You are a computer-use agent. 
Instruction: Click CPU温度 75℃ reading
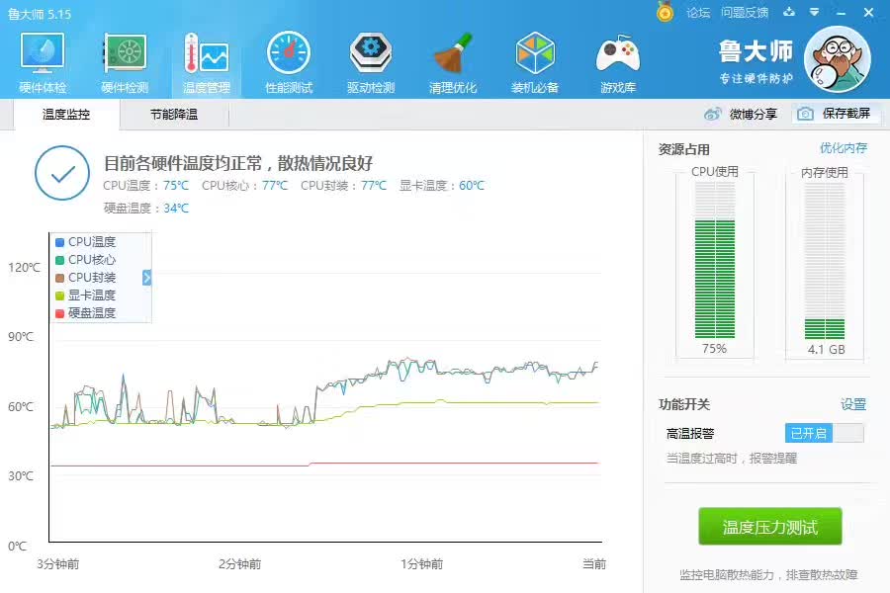[x=146, y=186]
